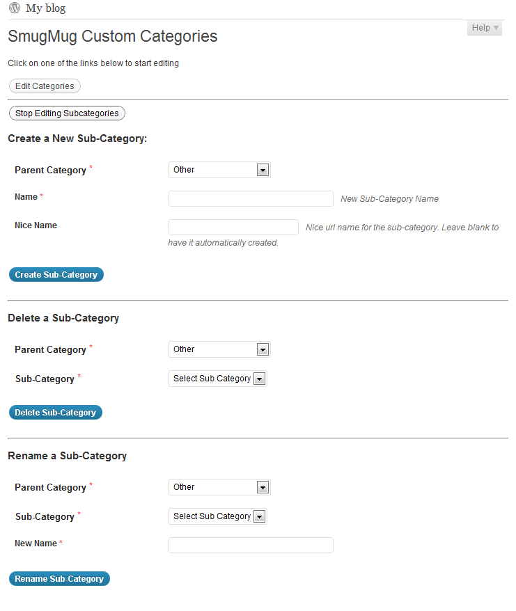Open the Help dropdown tab
Viewport: 516px width, 611px height.
[x=485, y=28]
